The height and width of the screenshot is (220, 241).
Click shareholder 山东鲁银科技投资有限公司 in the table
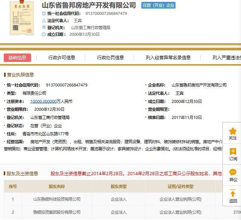click(57, 199)
